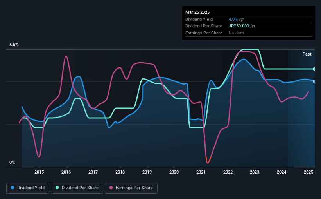This screenshot has width=321, height=199.
Task: Click the 0% y-axis label
Action: click(x=12, y=162)
